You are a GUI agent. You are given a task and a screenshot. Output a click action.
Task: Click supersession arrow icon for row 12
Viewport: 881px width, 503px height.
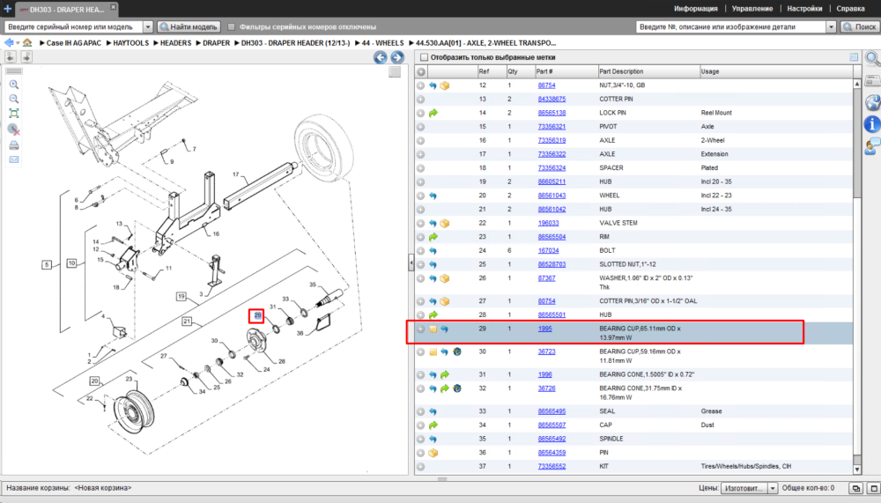433,85
